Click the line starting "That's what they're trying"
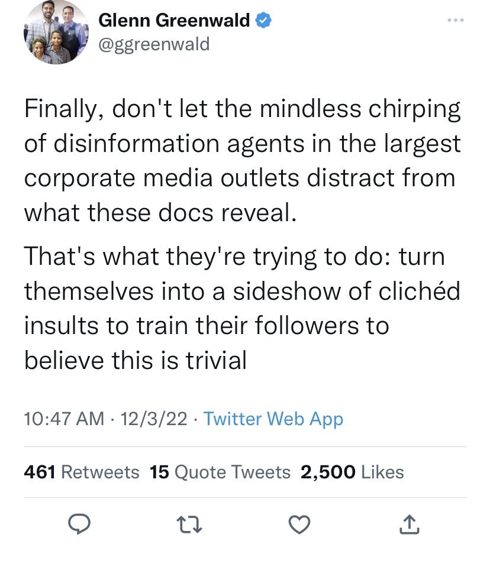Screen dimensions: 490x570 234,257
